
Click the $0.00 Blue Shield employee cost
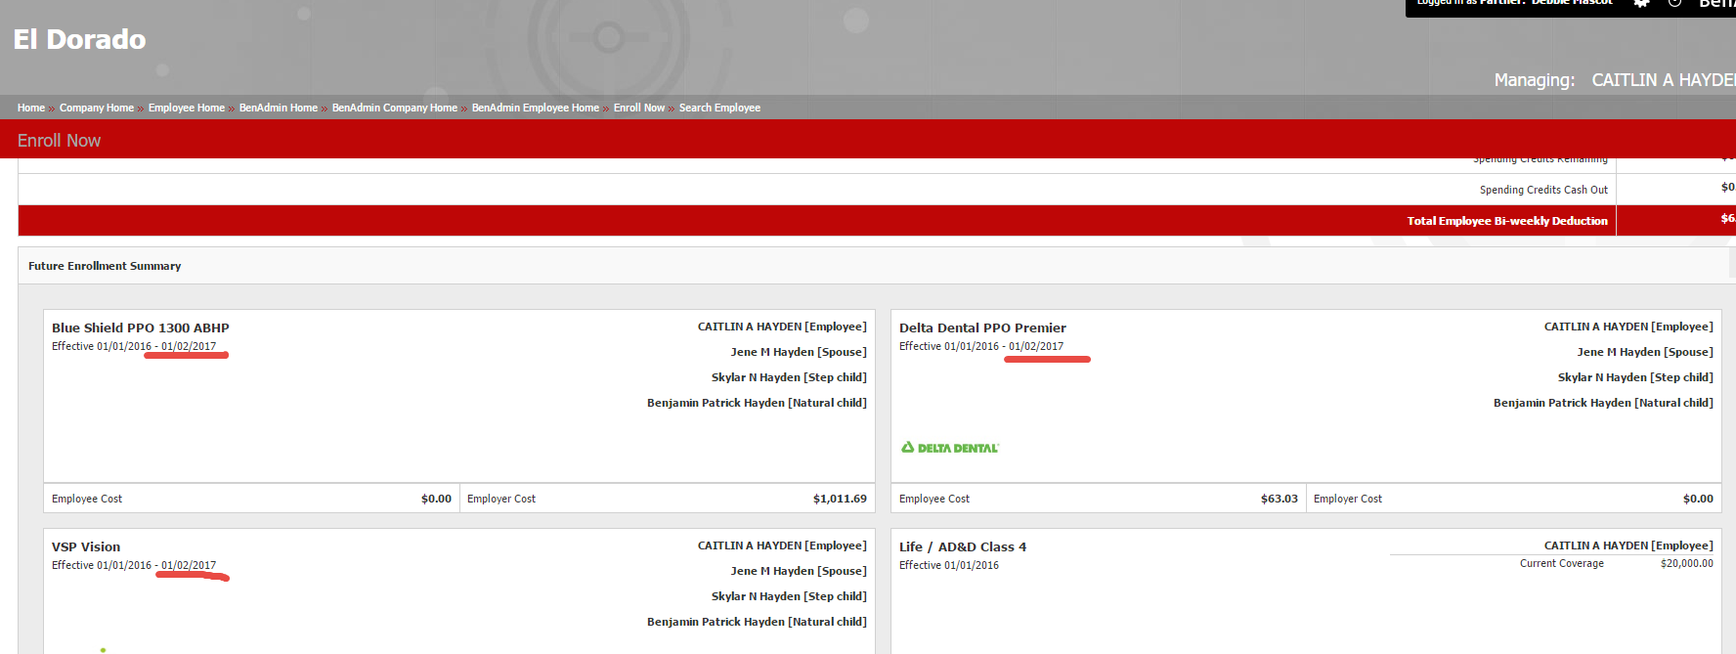436,499
